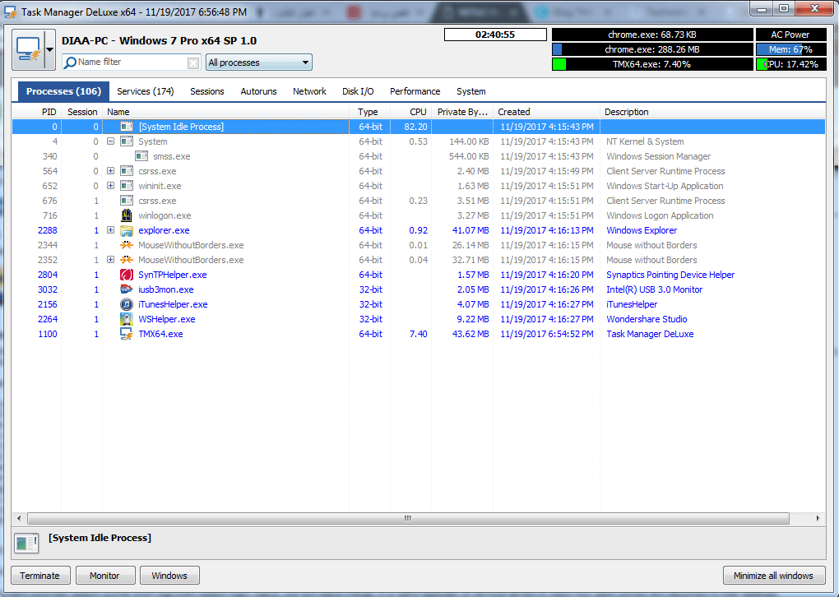Screen dimensions: 839x597
Task: Select the TMX64.exe process name
Action: 160,334
